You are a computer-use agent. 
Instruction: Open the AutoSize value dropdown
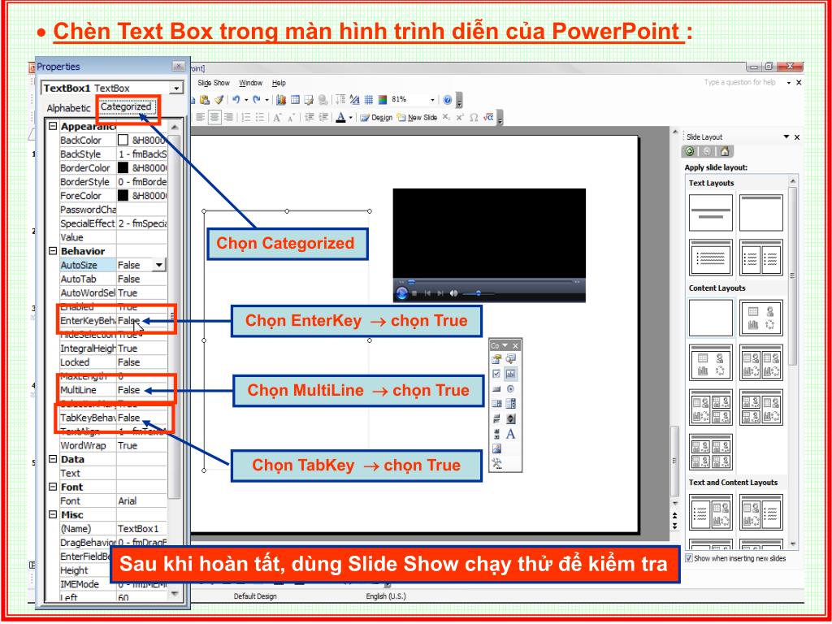point(158,265)
